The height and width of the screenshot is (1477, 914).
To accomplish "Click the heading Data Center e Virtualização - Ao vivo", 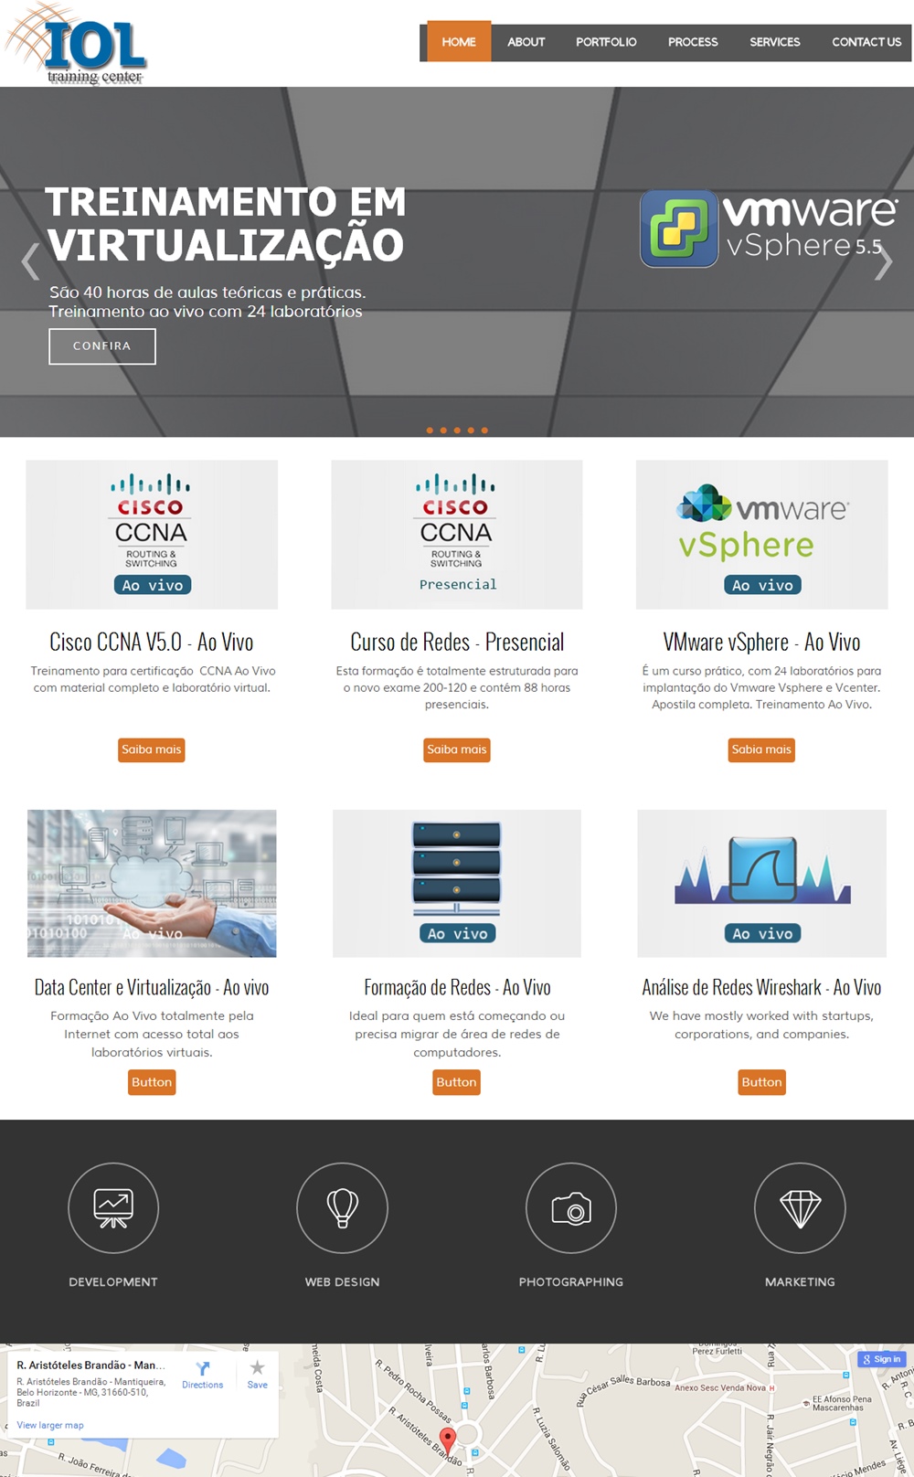I will (152, 987).
